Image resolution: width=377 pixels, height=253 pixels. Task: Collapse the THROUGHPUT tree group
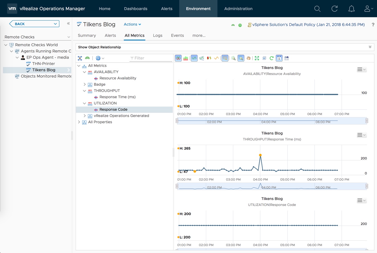pos(84,91)
